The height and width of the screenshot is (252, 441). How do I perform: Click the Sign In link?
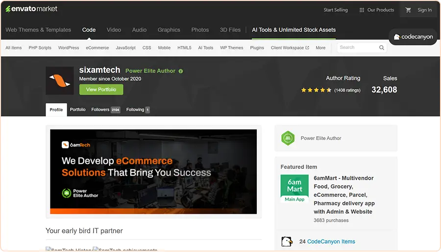(x=424, y=10)
